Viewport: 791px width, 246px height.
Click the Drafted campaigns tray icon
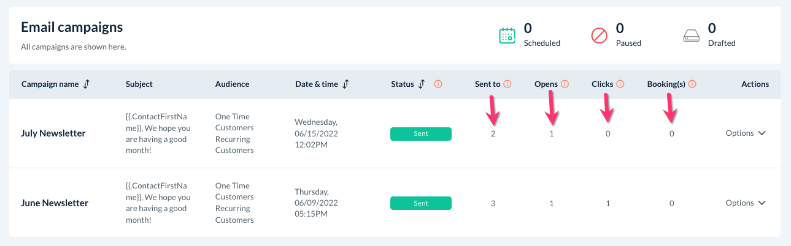coord(692,35)
